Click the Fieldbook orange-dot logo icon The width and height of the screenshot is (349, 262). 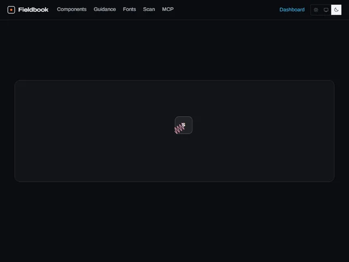[11, 10]
